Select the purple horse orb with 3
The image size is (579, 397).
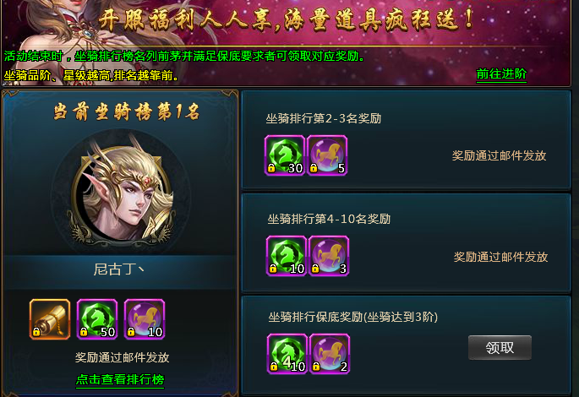(x=329, y=256)
